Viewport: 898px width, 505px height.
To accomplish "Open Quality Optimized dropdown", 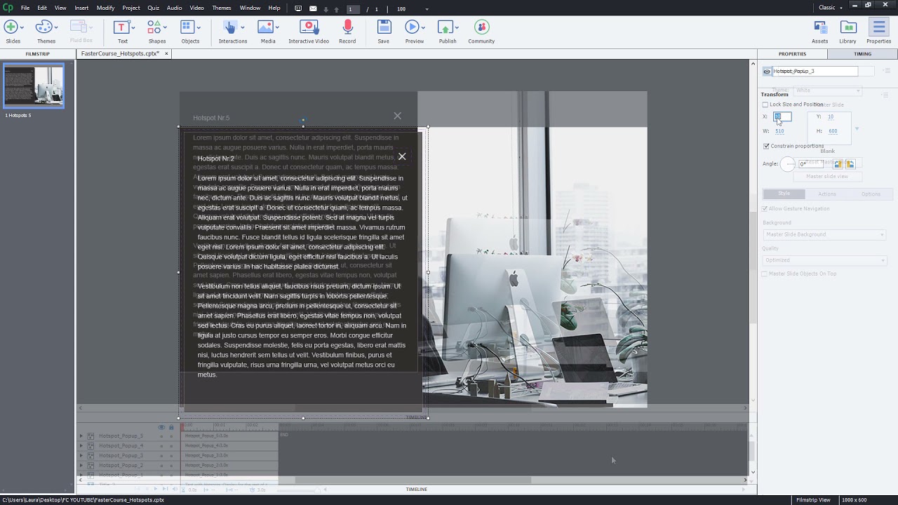I will [x=824, y=260].
